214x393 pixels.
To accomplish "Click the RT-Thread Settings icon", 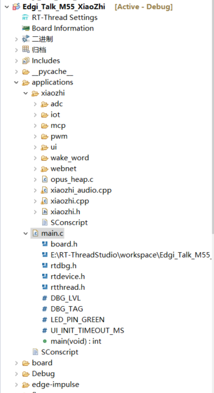I will 26,18.
